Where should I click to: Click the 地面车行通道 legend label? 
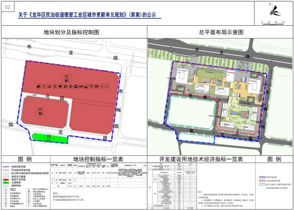click(18, 177)
